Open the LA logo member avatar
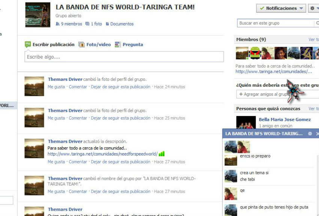This screenshot has height=216, width=319. (306, 53)
